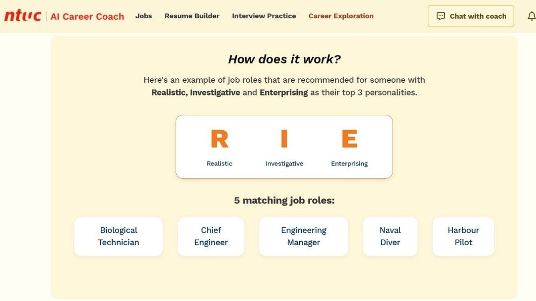The width and height of the screenshot is (536, 301).
Task: Select the letter I for Investigative
Action: click(x=283, y=139)
